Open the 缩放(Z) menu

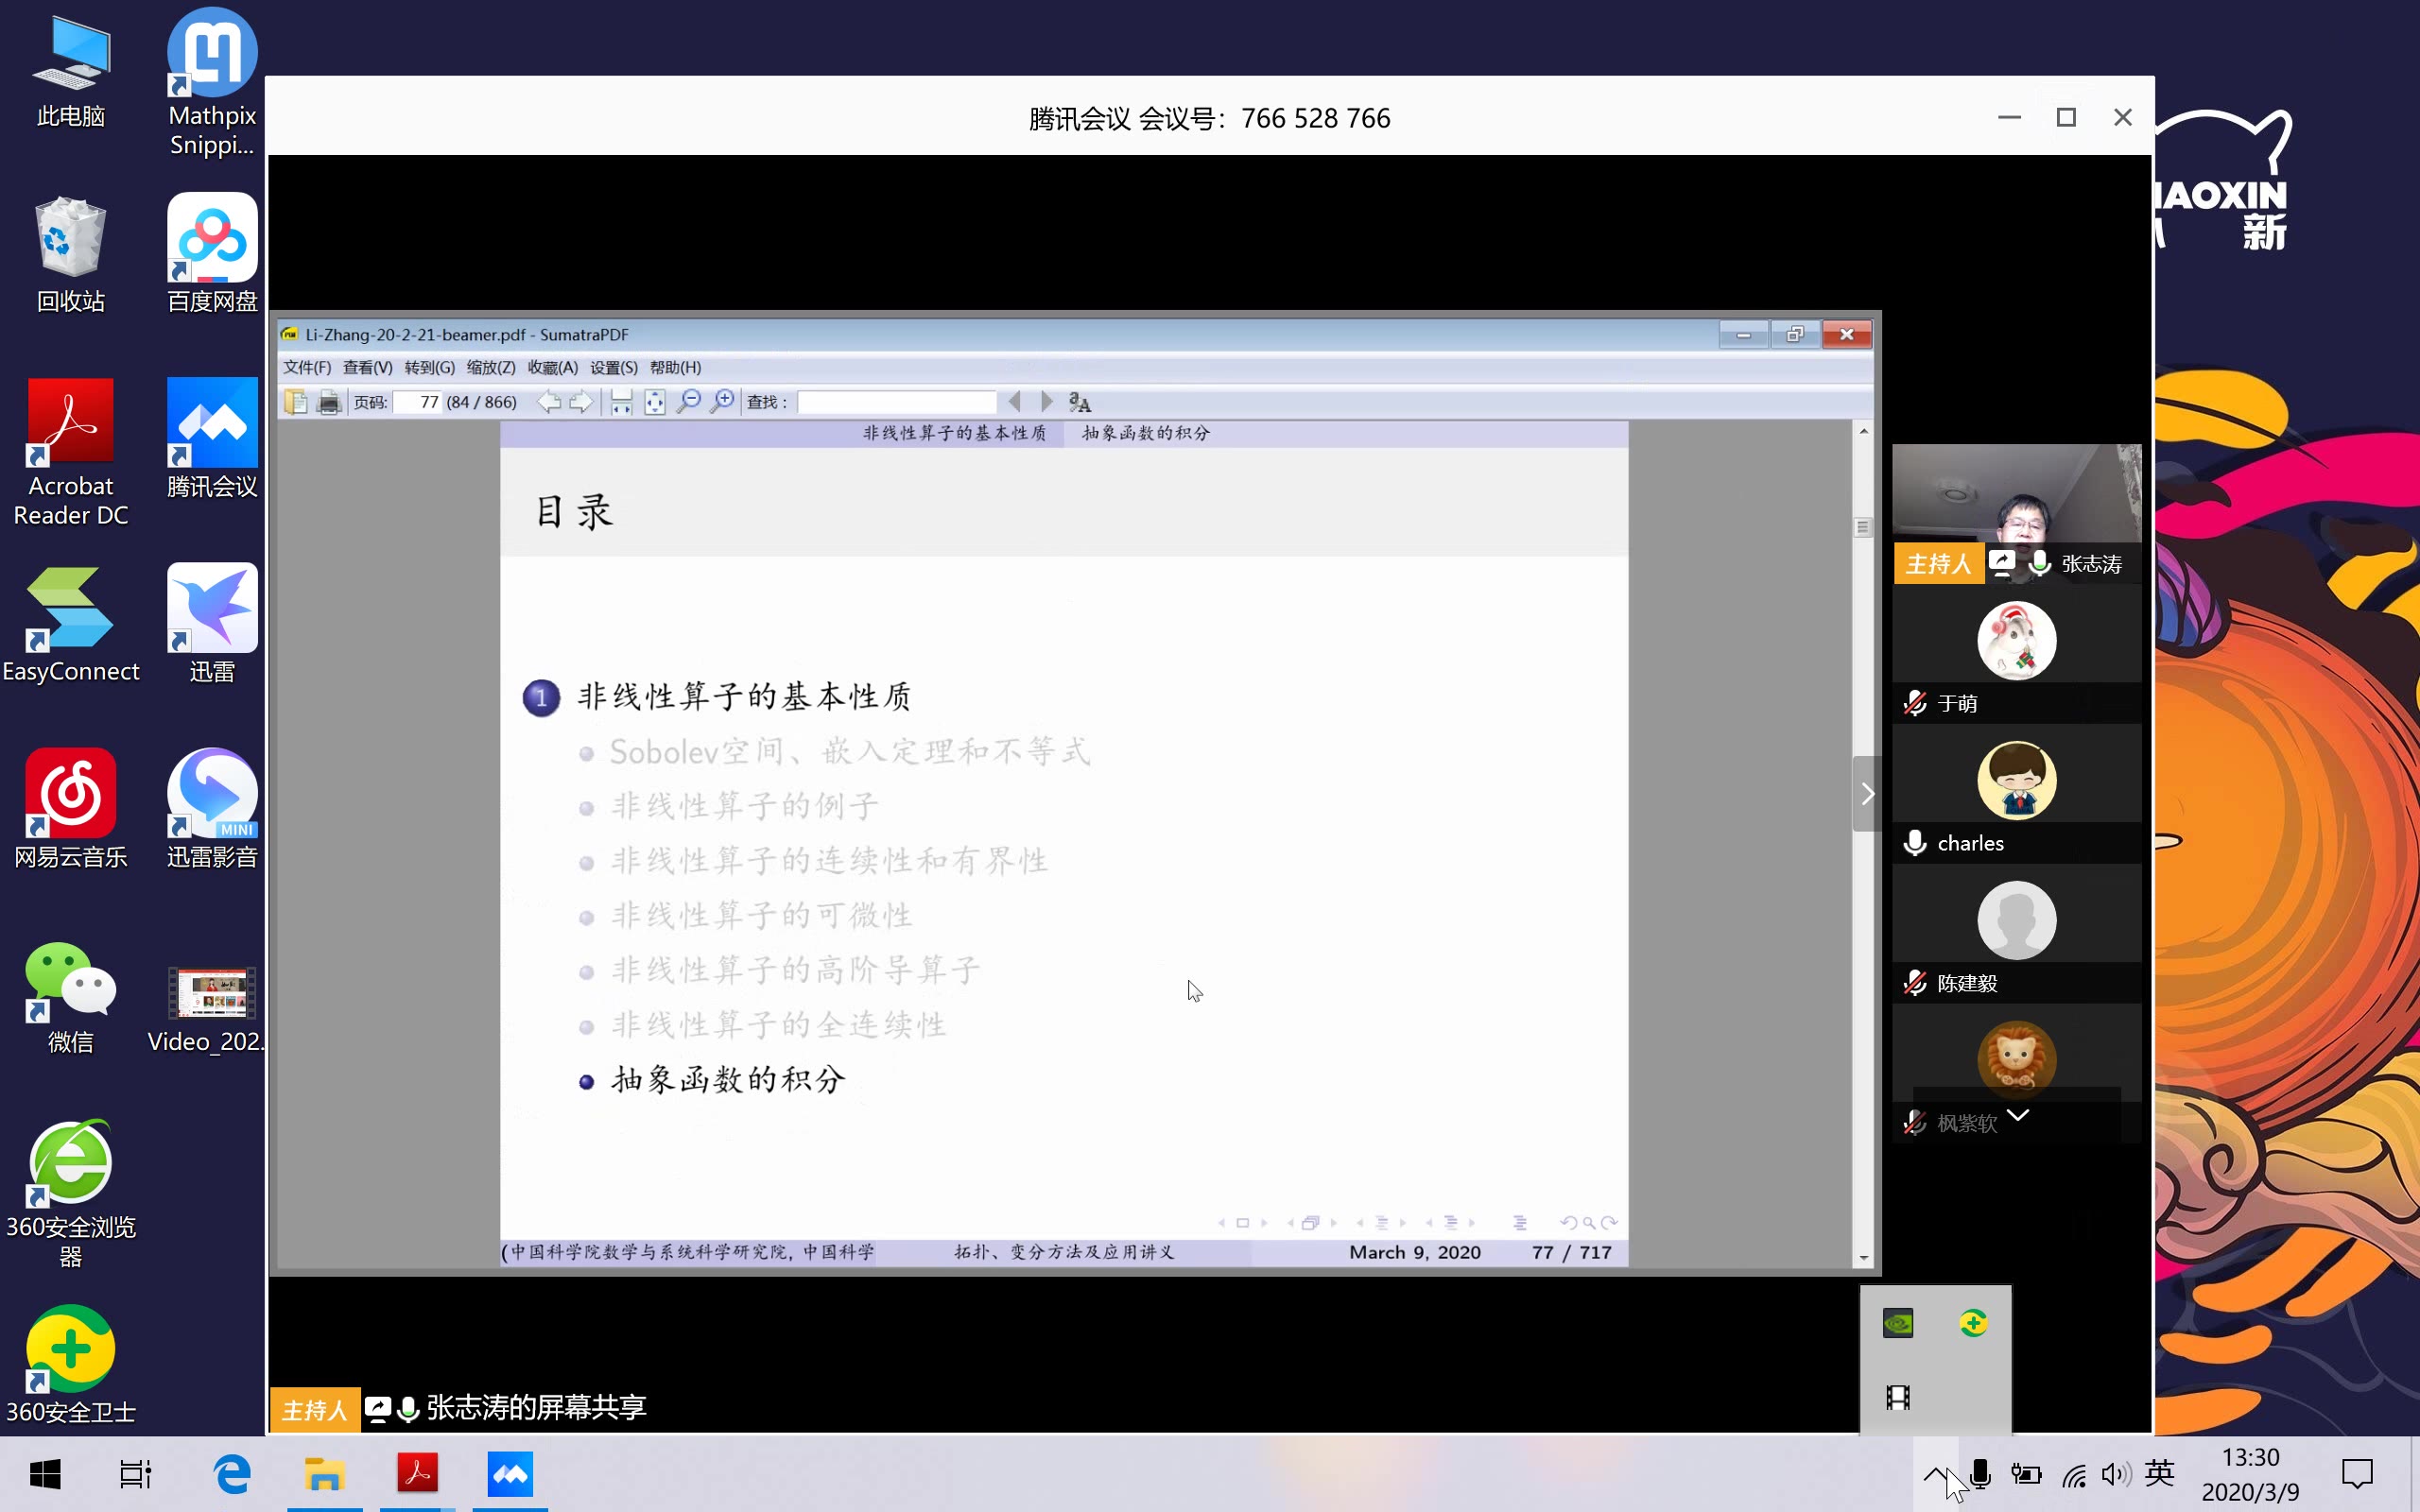click(x=490, y=367)
